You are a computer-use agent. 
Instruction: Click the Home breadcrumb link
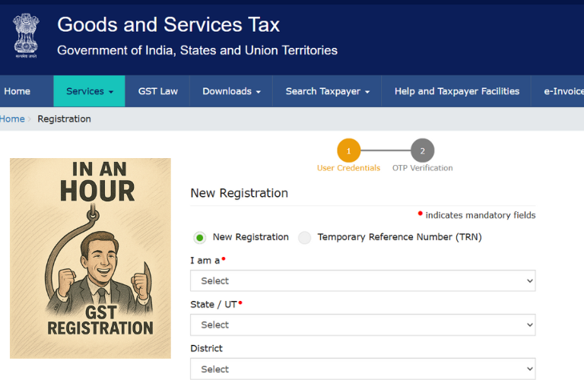pos(12,119)
